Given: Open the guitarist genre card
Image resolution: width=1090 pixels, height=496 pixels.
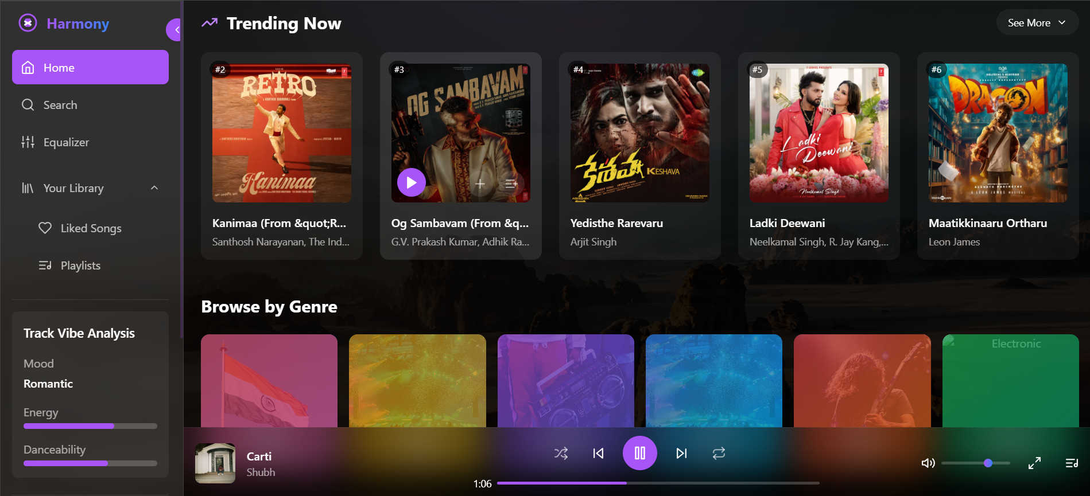Looking at the screenshot, I should tap(862, 381).
